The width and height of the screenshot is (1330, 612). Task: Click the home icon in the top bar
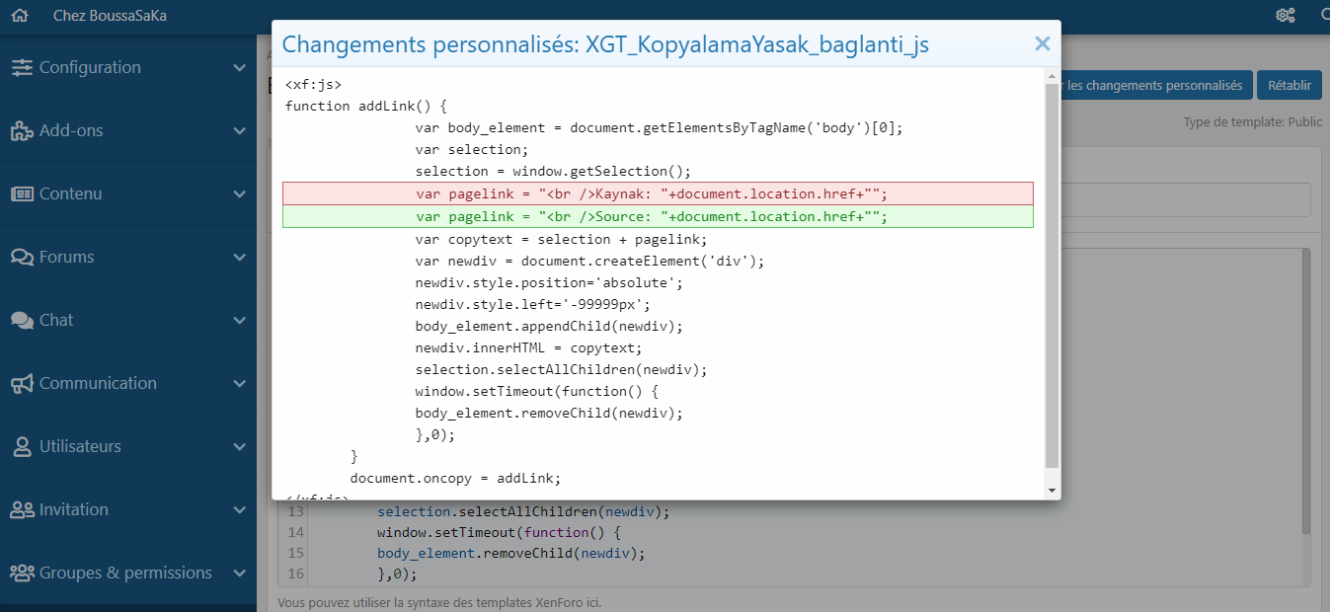tap(20, 16)
